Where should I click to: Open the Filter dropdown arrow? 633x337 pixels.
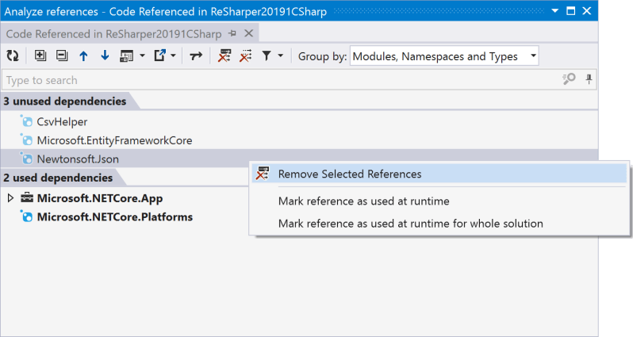(281, 56)
